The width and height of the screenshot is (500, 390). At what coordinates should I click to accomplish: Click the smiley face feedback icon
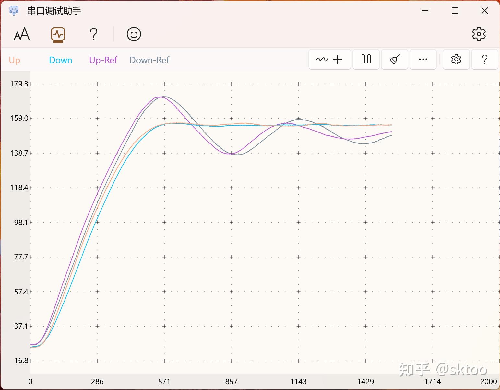[x=134, y=34]
